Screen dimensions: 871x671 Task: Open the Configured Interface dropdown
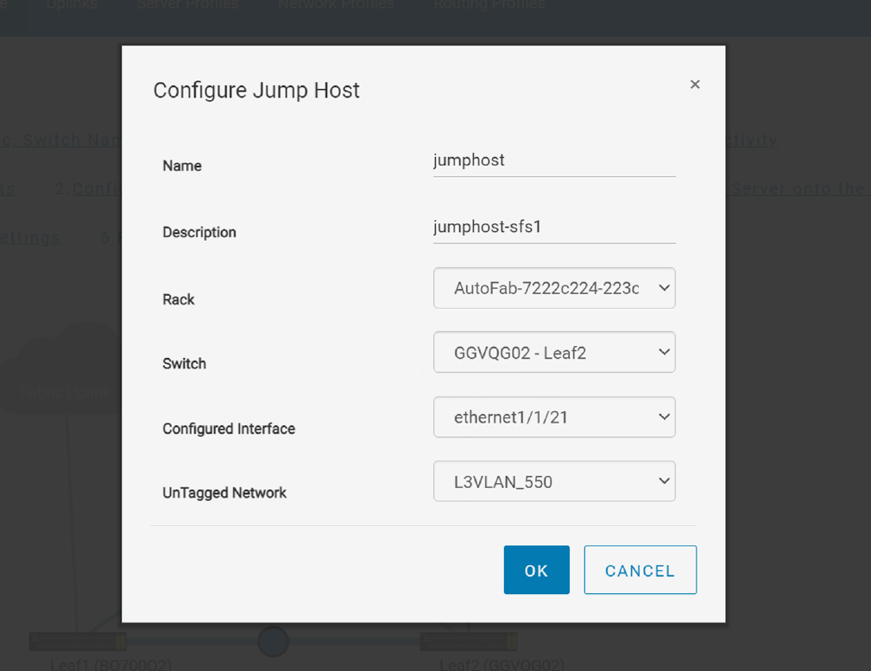[554, 417]
